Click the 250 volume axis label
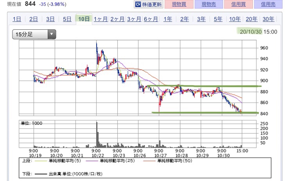Image resolution: width=285 pixels, height=181 pixels. coord(264,124)
